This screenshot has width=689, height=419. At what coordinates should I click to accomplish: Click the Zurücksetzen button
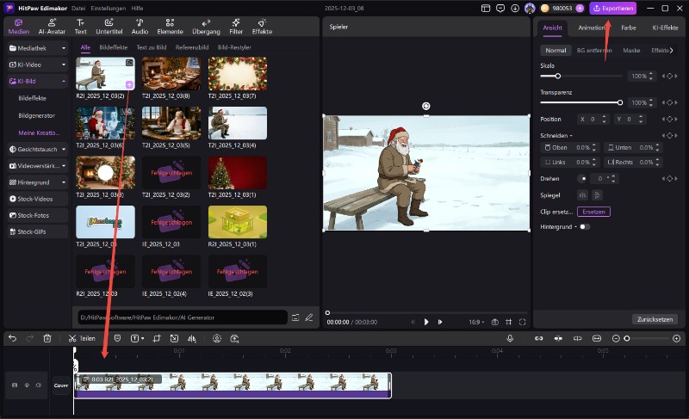(x=655, y=319)
